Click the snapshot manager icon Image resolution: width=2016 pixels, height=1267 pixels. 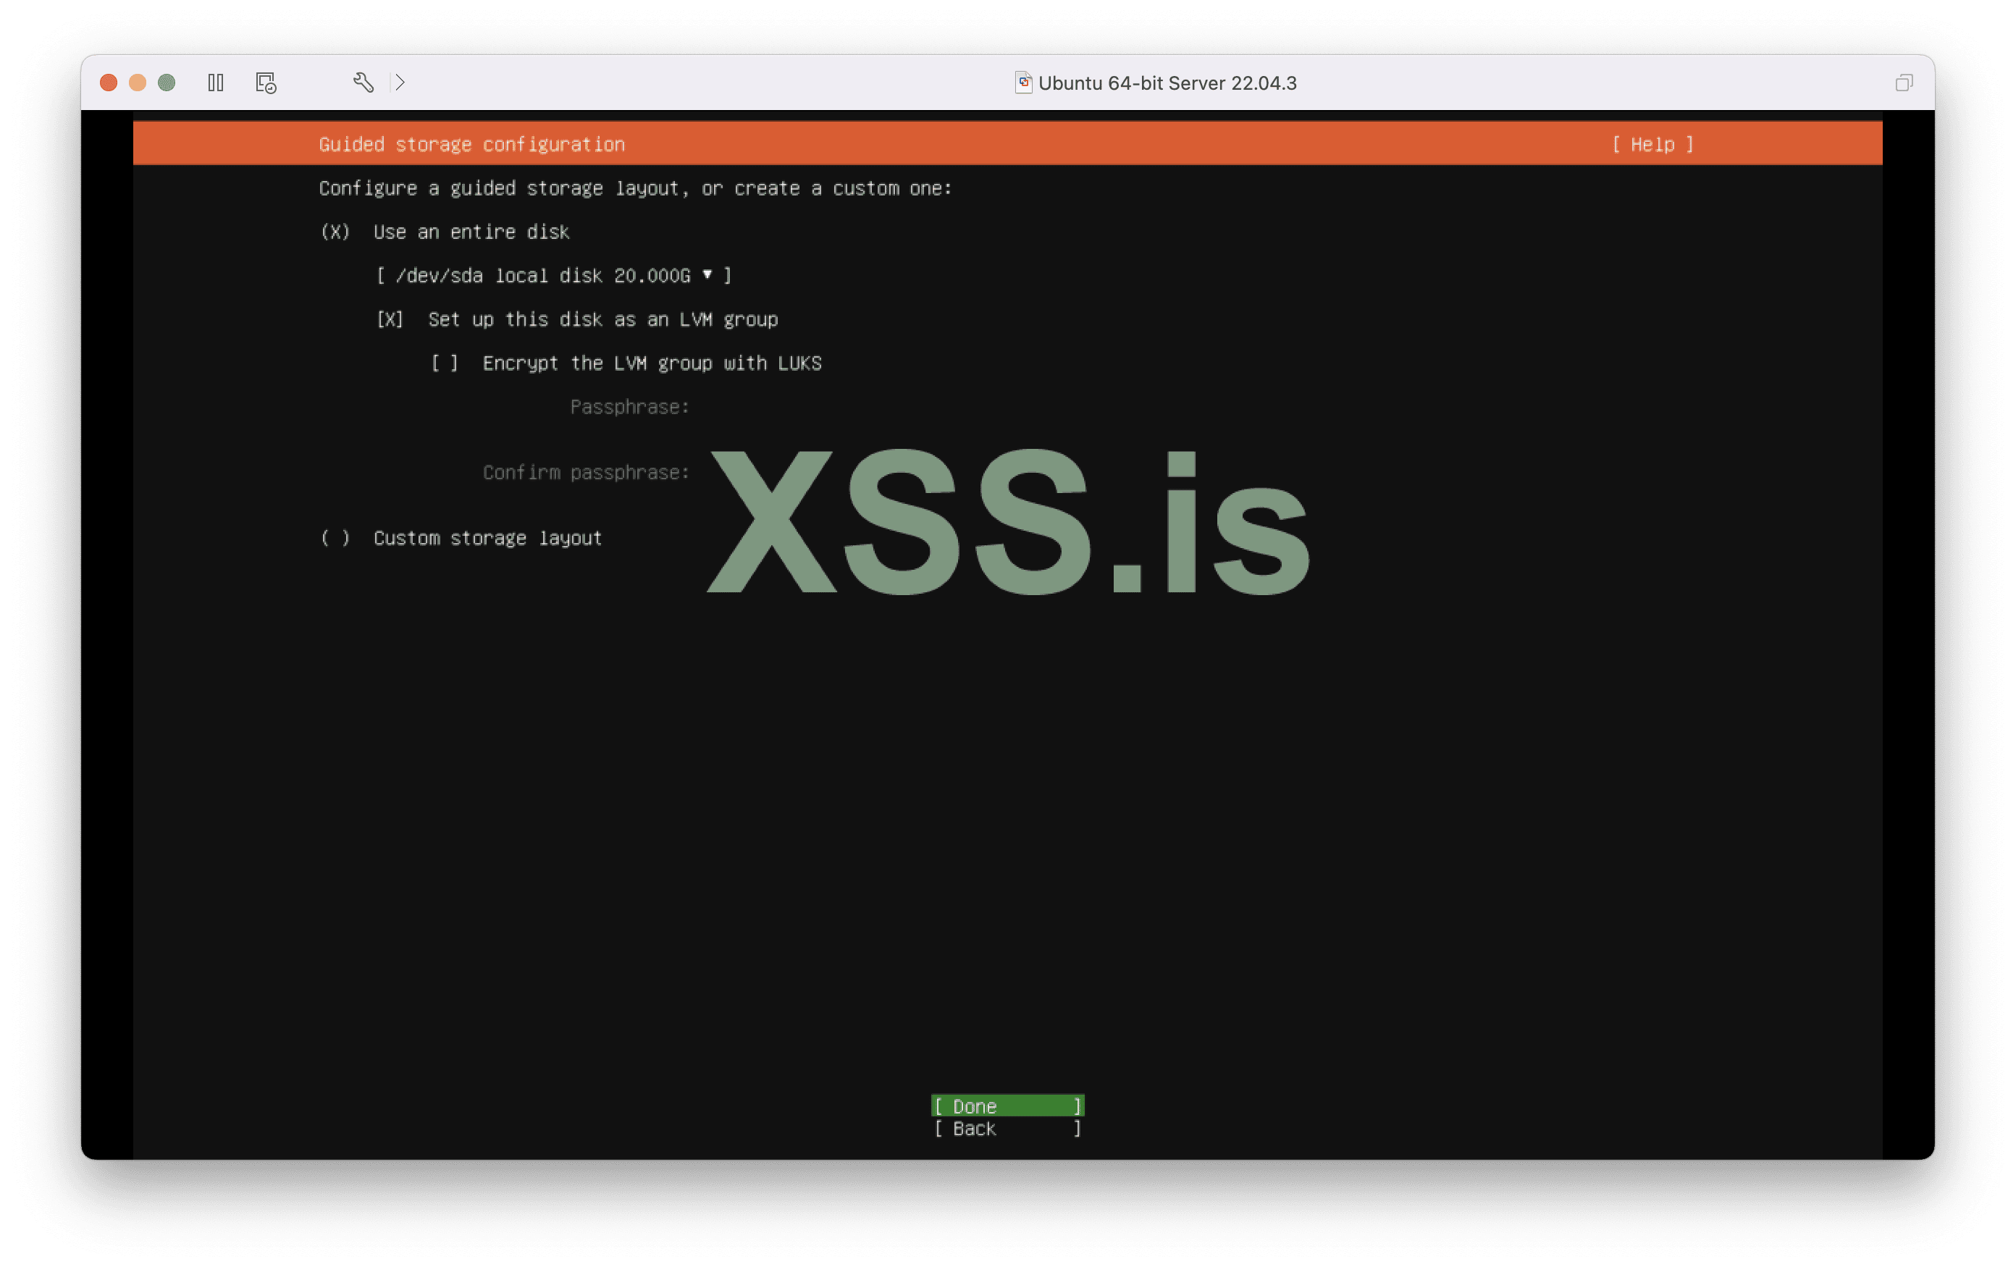(265, 83)
